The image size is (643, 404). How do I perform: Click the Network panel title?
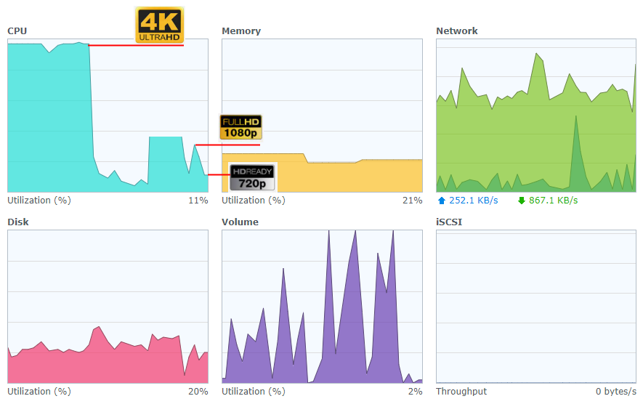point(457,31)
